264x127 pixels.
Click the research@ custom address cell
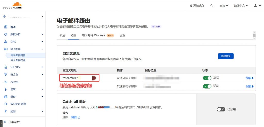point(79,78)
